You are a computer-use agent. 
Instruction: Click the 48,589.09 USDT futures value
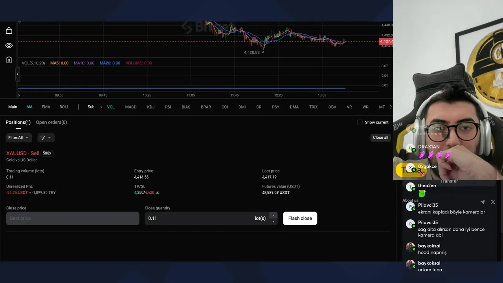(276, 193)
